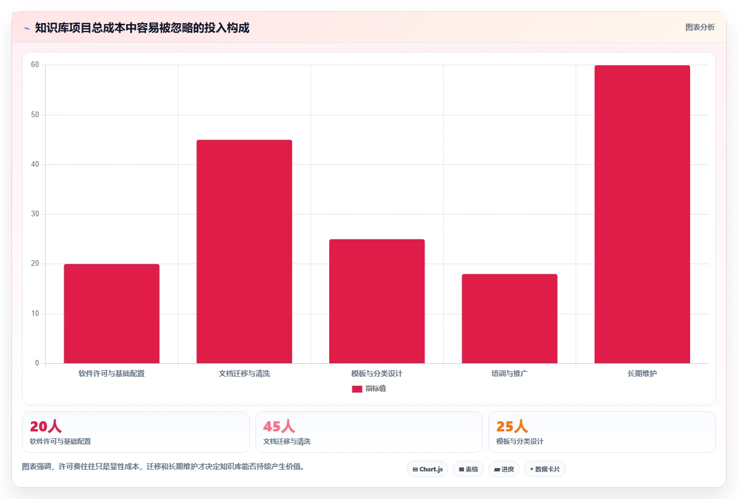The height and width of the screenshot is (499, 738).
Task: Select the 进度 tag chip
Action: (x=503, y=469)
